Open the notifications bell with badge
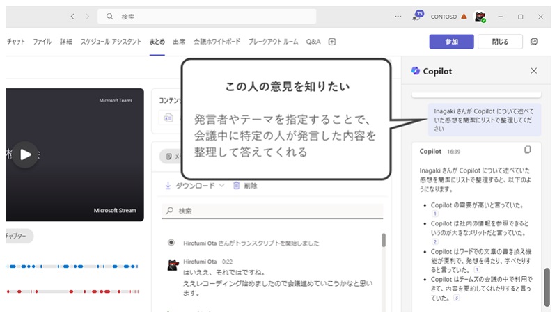557x320 pixels. click(418, 16)
